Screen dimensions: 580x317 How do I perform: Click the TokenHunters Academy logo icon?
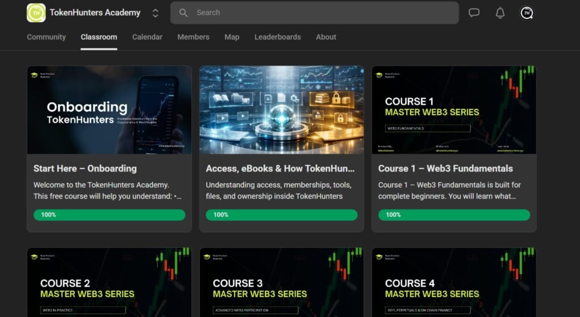pos(36,13)
